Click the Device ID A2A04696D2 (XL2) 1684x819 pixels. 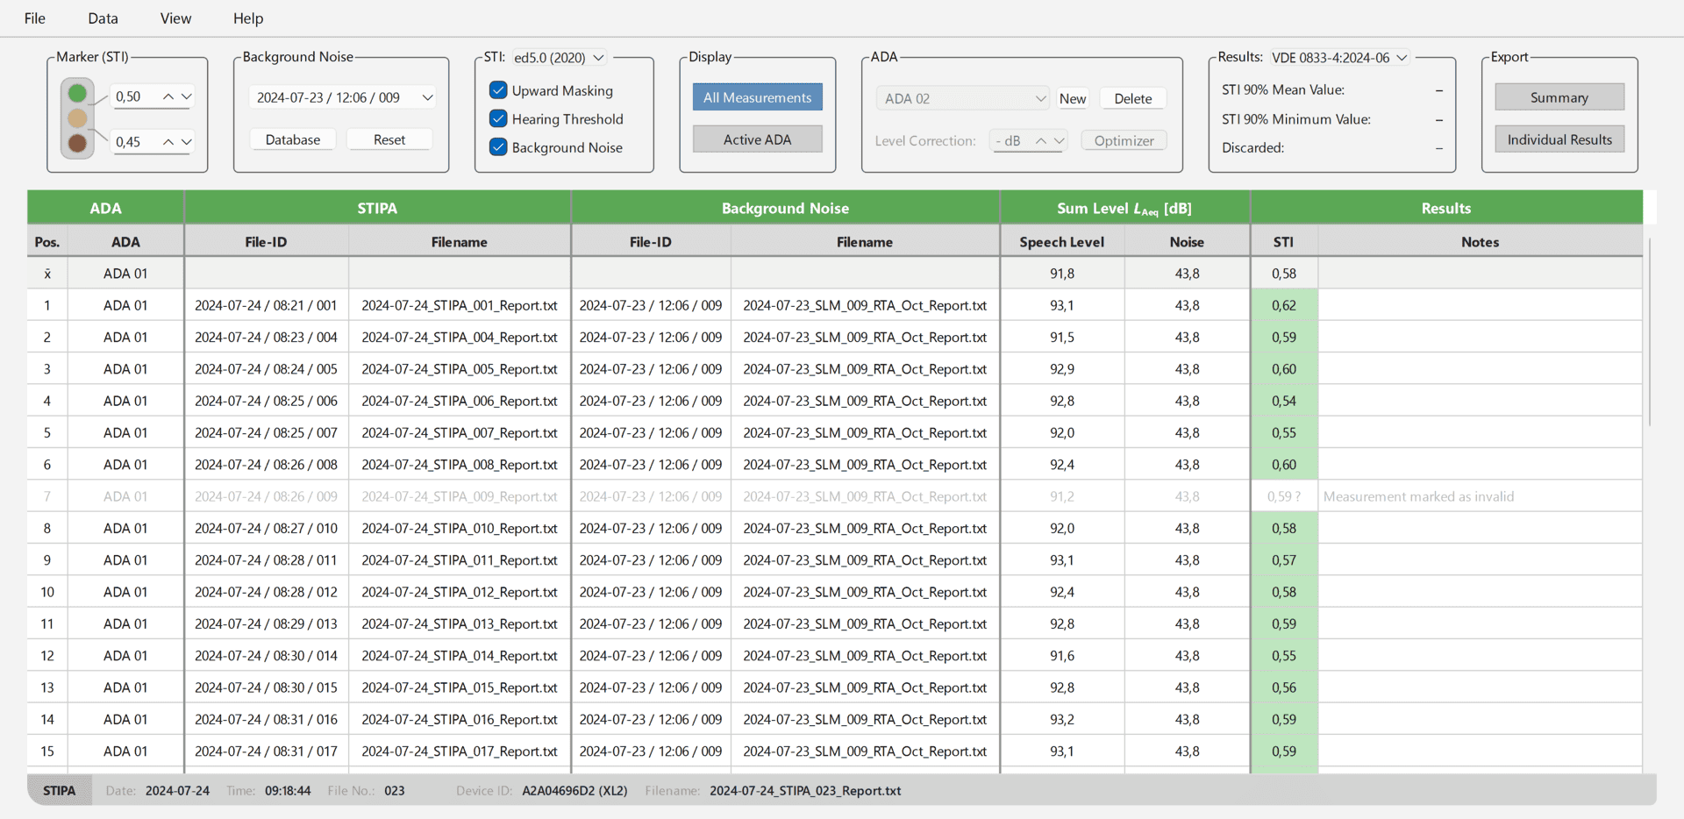(x=574, y=791)
